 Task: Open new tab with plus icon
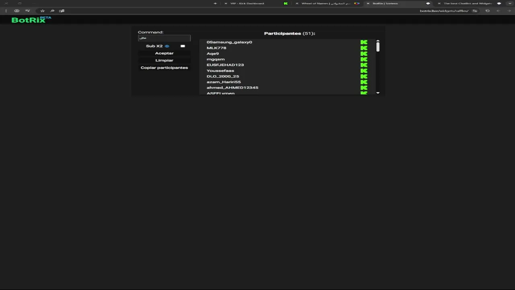(215, 3)
